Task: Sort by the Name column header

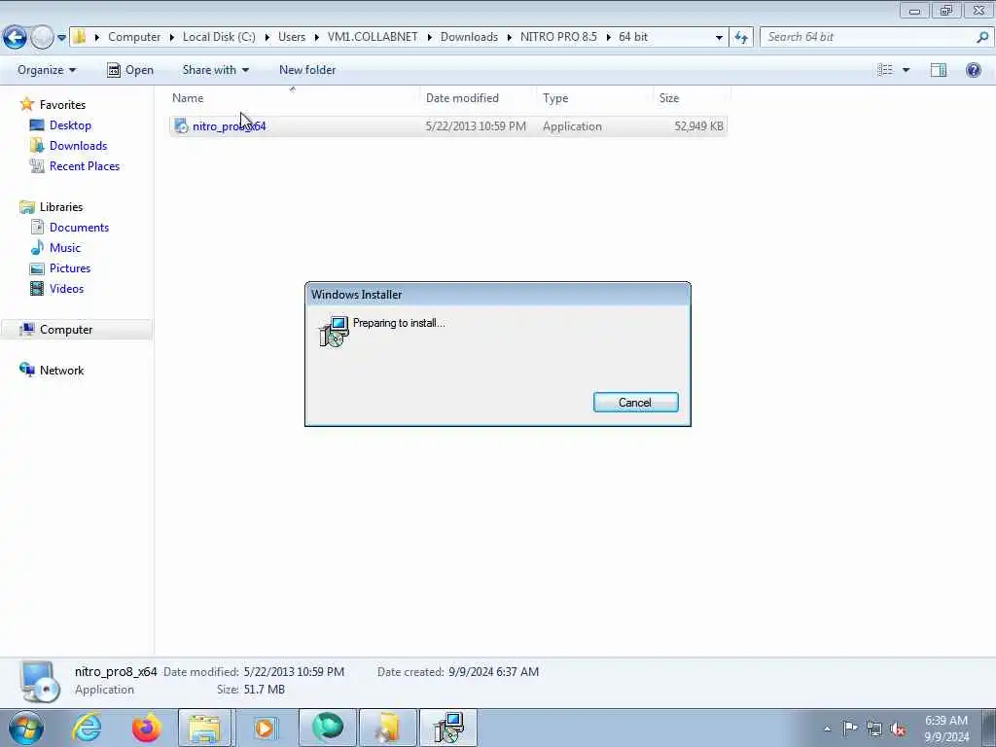Action: pyautogui.click(x=188, y=98)
